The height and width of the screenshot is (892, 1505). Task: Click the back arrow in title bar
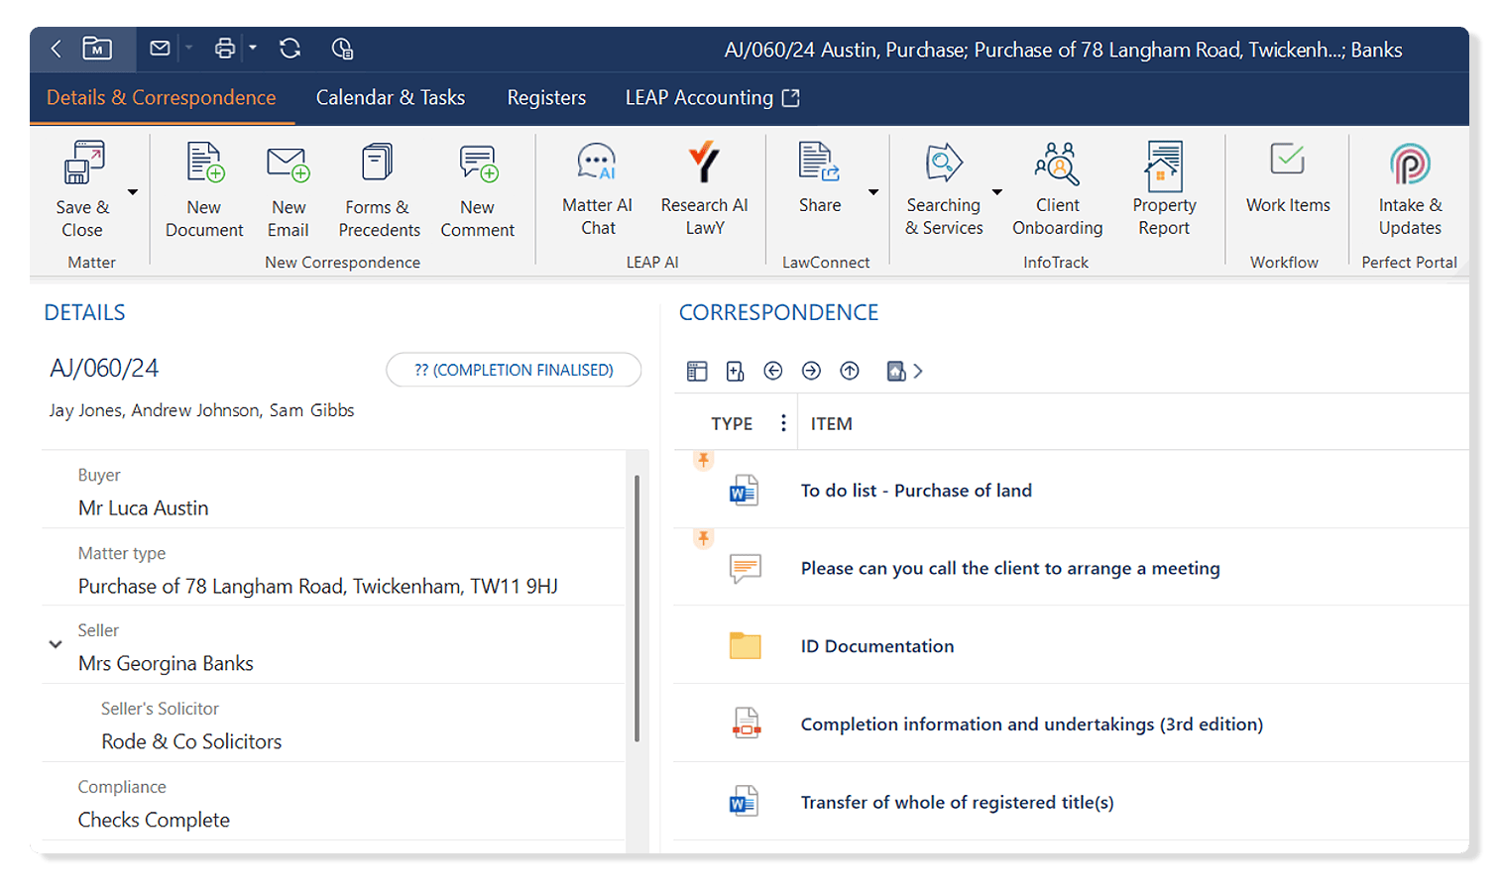coord(57,49)
